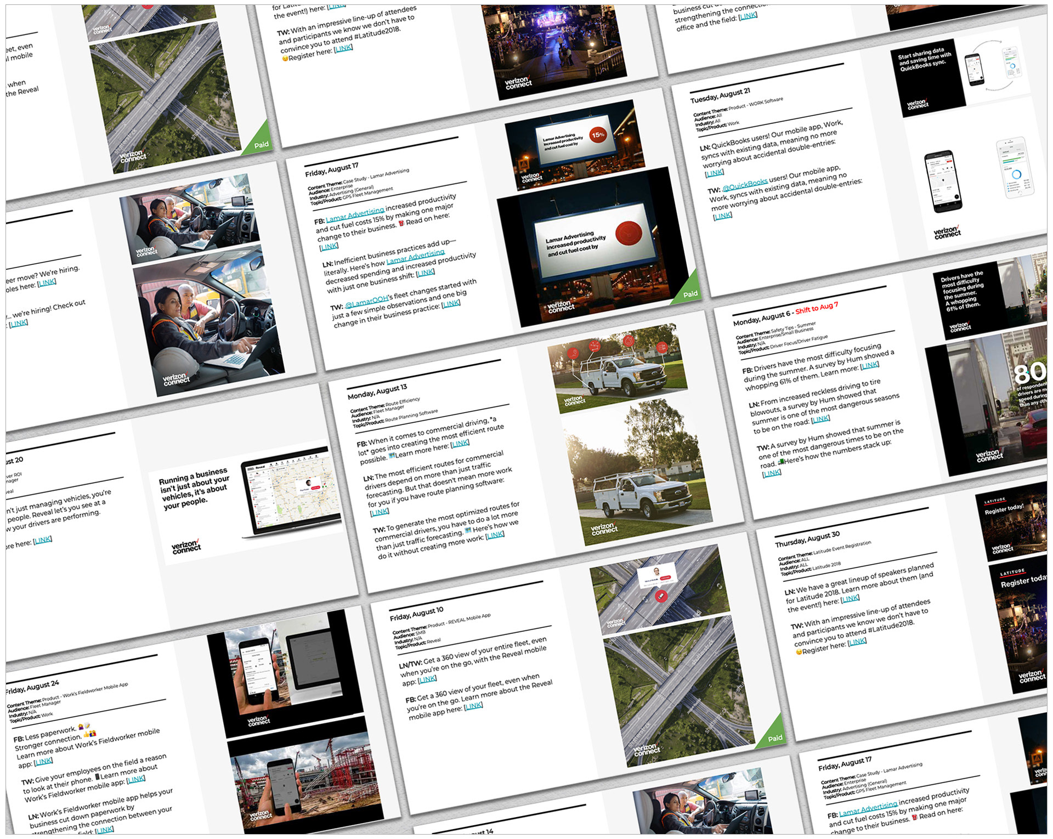The height and width of the screenshot is (839, 1053).
Task: Open the @LamarOOH Twitter handle link
Action: pos(366,301)
